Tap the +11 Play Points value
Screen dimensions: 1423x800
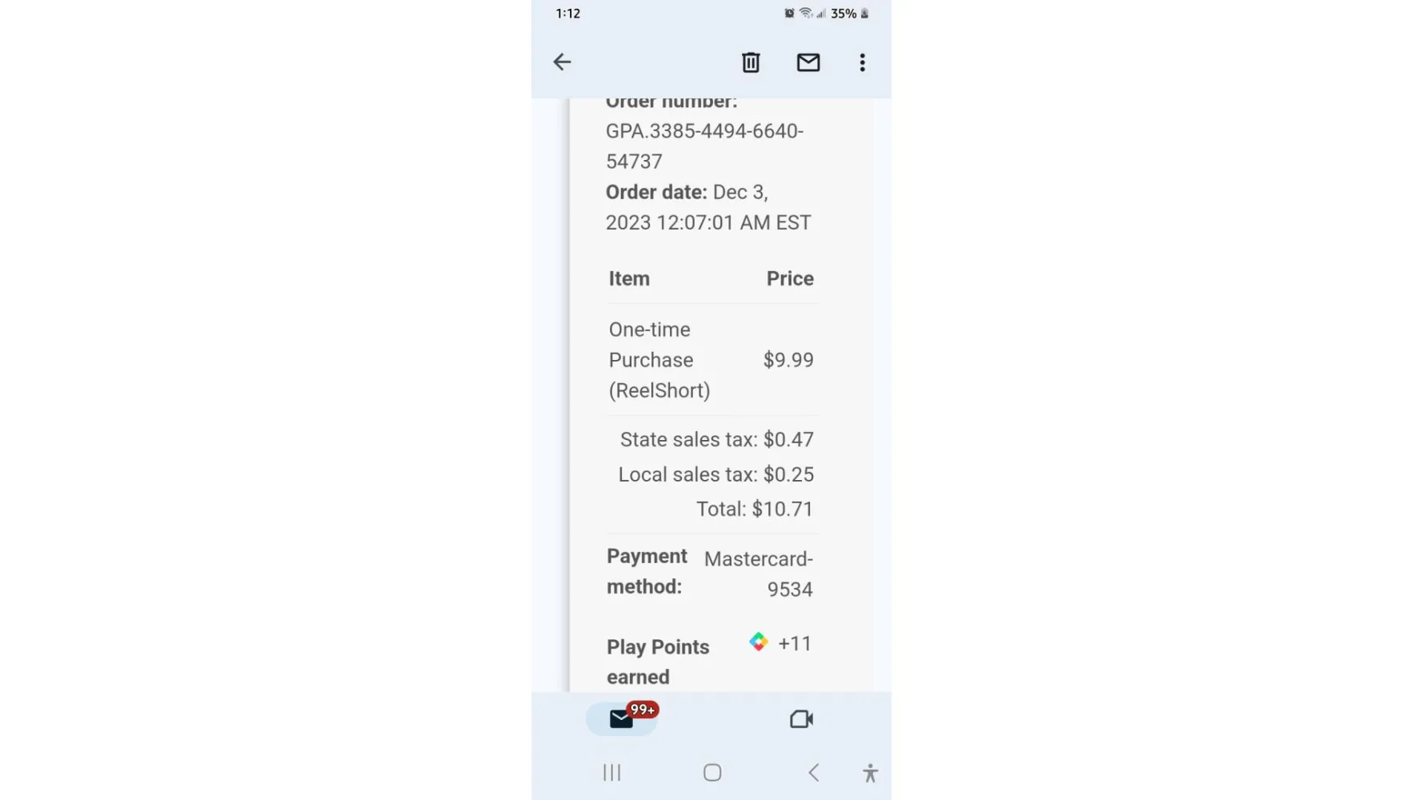tap(795, 643)
